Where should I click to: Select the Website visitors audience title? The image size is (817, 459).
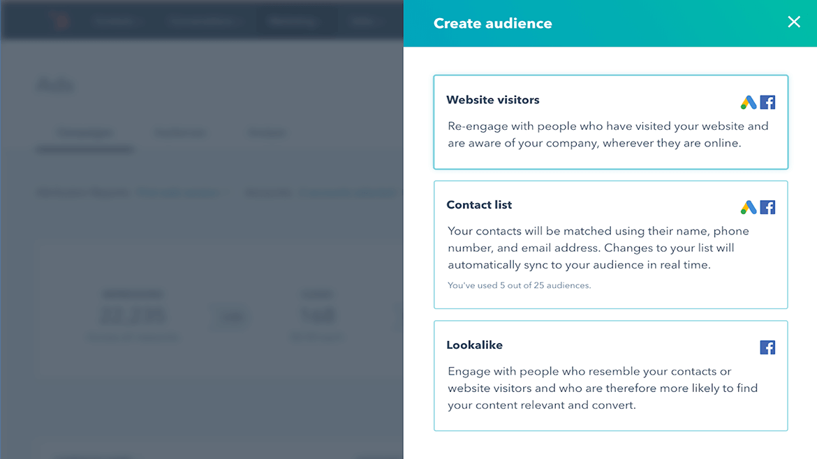tap(493, 100)
